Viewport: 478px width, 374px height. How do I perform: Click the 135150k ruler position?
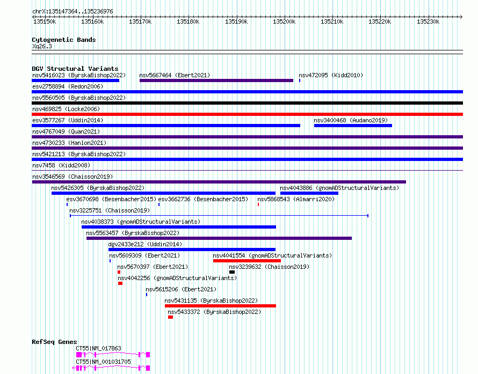[x=45, y=21]
